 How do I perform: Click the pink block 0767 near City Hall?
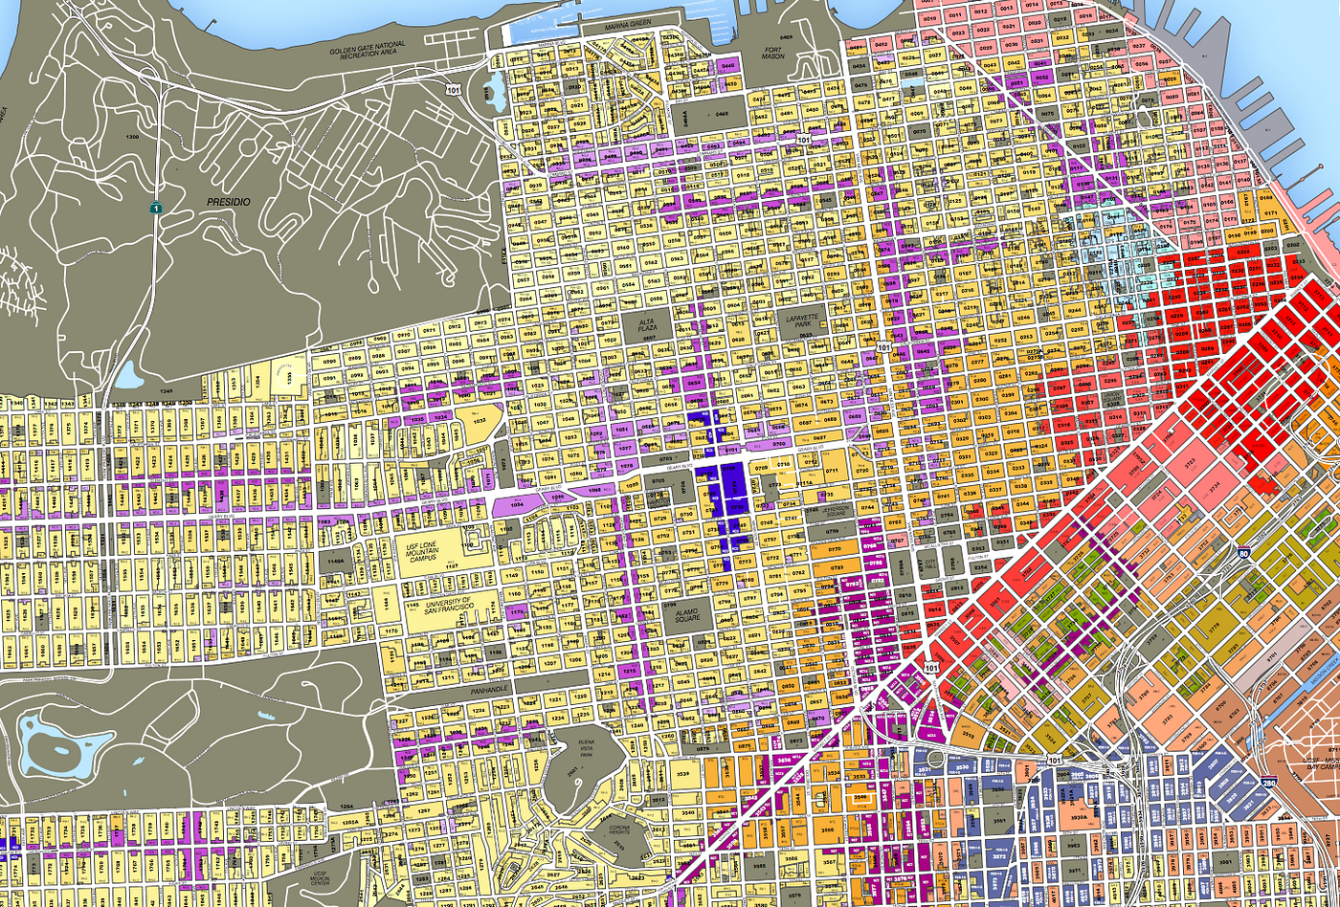point(897,542)
